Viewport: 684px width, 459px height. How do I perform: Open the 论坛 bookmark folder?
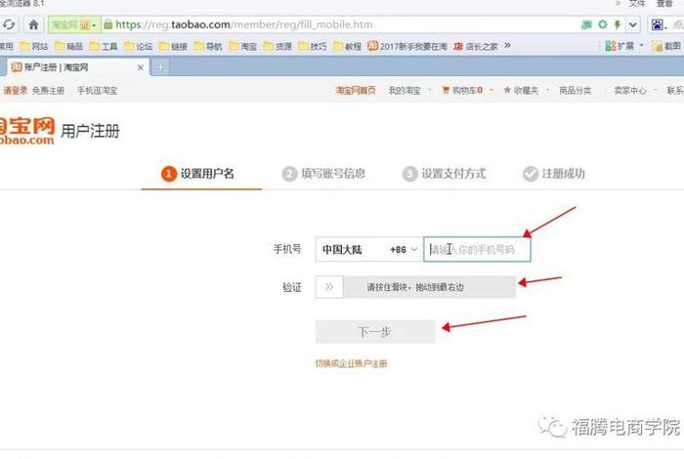click(139, 46)
